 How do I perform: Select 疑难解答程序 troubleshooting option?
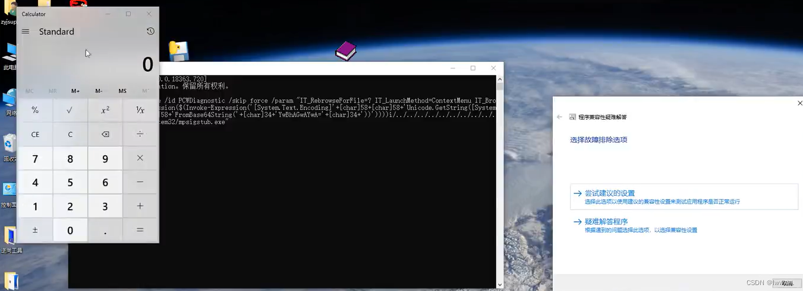tap(684, 225)
